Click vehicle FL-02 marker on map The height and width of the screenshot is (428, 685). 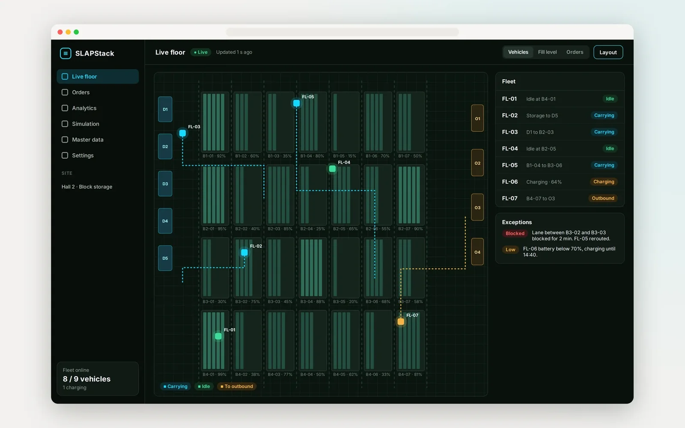[244, 253]
